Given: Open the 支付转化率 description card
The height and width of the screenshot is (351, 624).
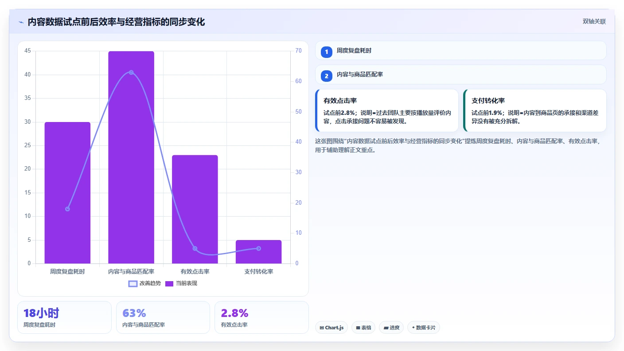Looking at the screenshot, I should (534, 111).
